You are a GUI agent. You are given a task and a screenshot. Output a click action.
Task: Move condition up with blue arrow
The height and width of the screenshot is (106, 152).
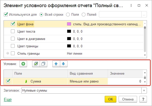[x=56, y=64]
